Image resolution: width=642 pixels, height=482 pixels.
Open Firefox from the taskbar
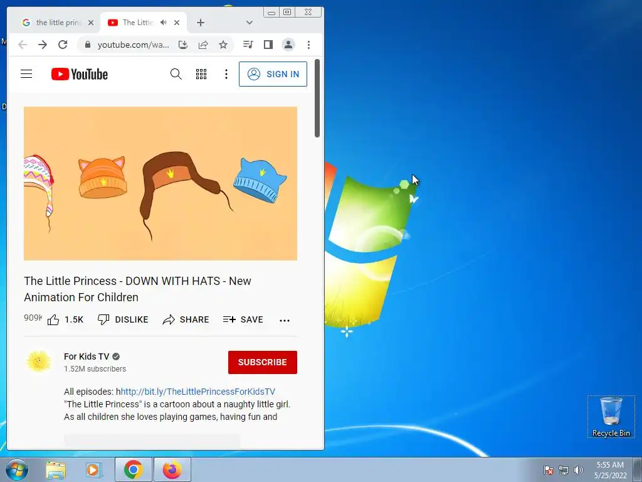pos(172,469)
